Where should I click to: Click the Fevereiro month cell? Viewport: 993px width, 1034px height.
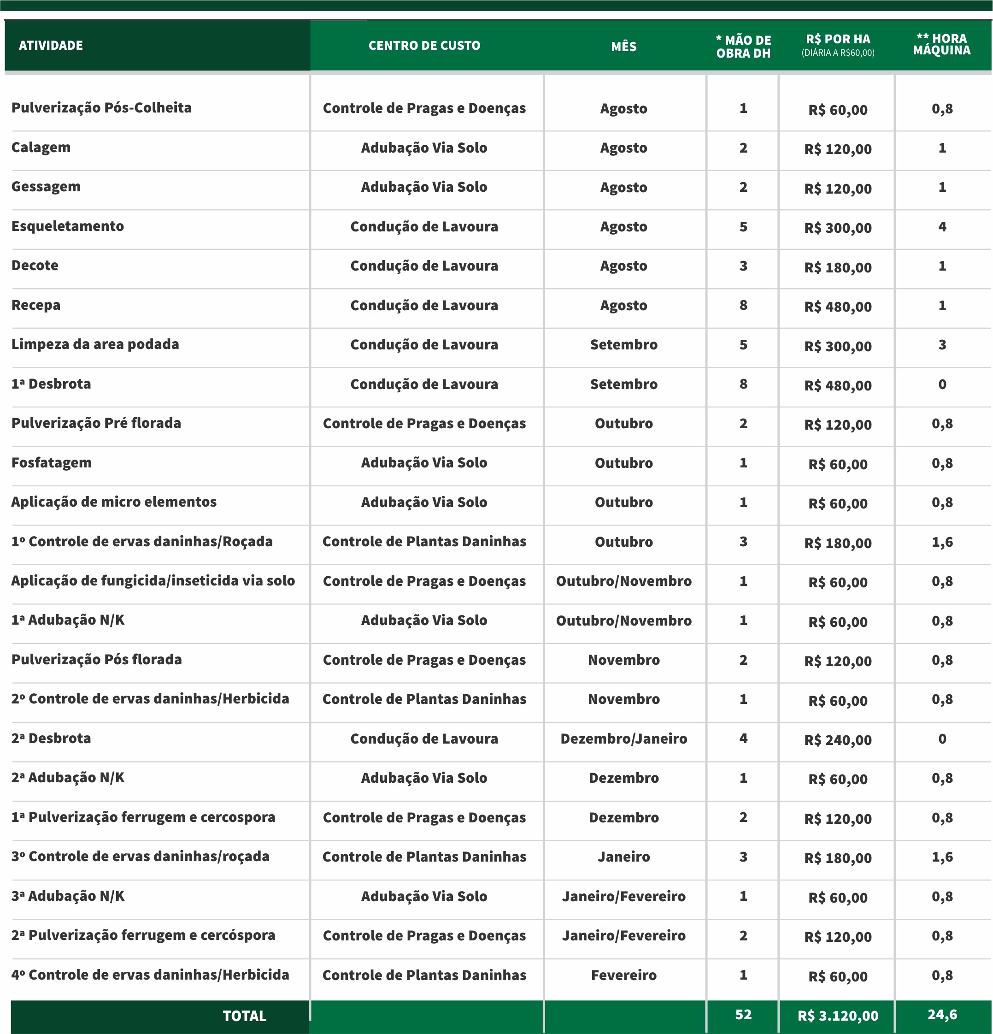coord(624,975)
